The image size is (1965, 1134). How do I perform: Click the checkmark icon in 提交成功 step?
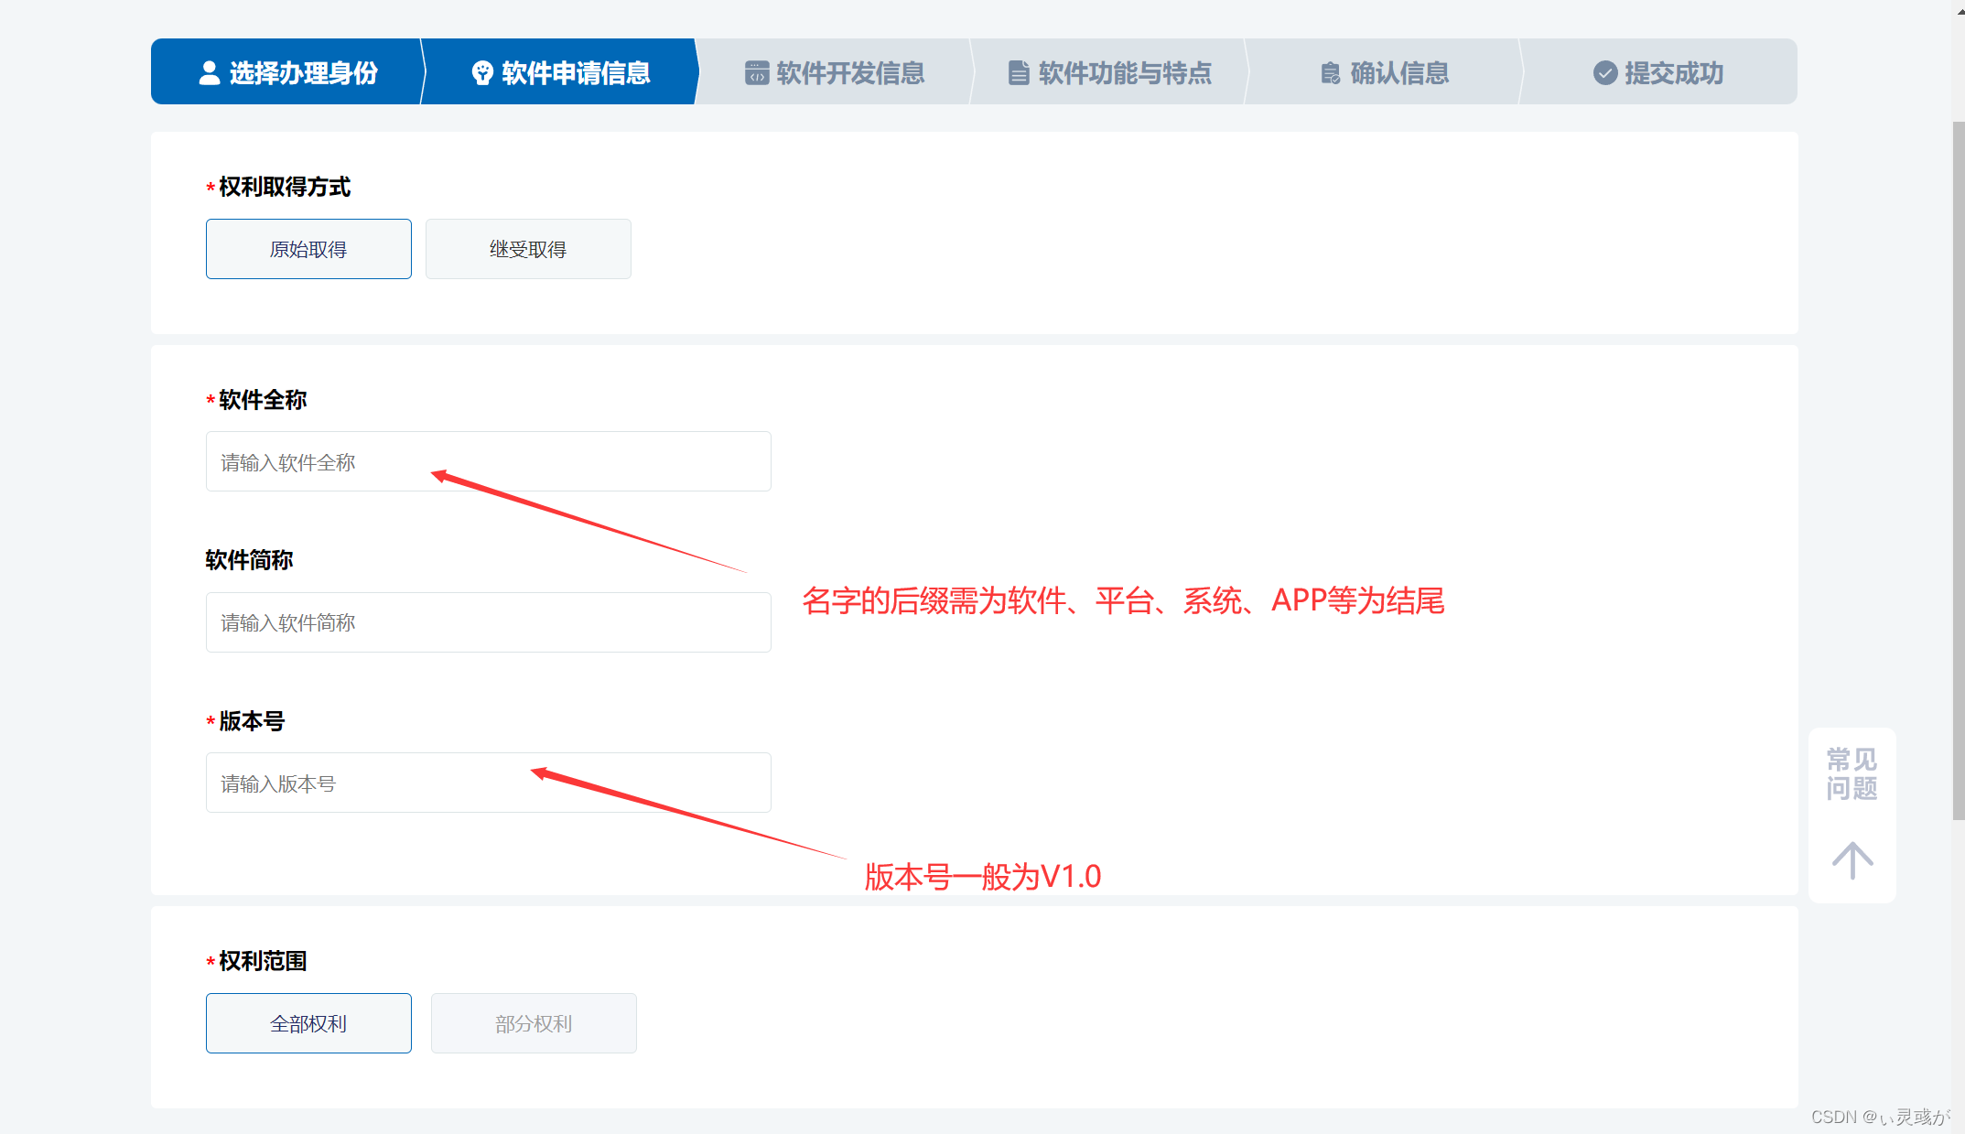tap(1605, 73)
